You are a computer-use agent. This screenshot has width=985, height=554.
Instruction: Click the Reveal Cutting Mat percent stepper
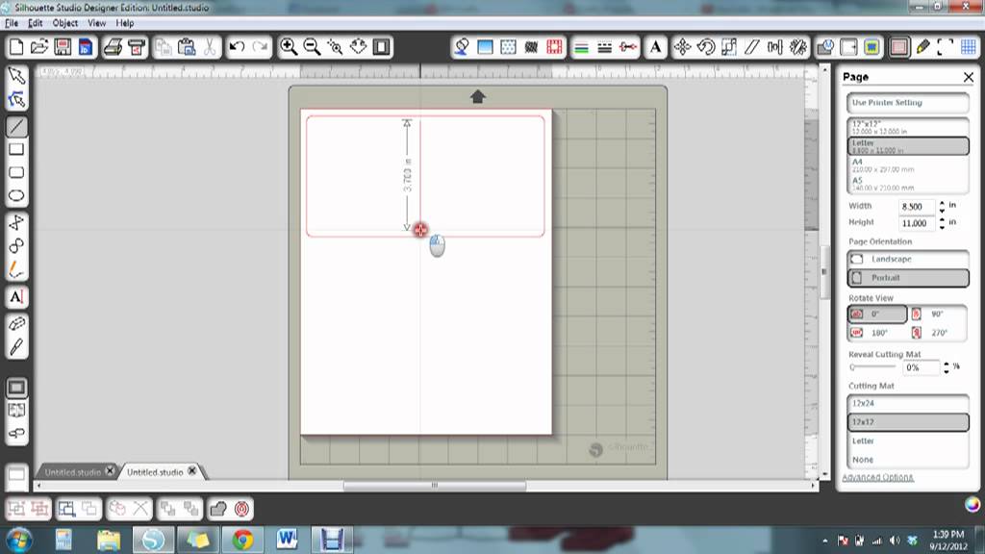(947, 367)
